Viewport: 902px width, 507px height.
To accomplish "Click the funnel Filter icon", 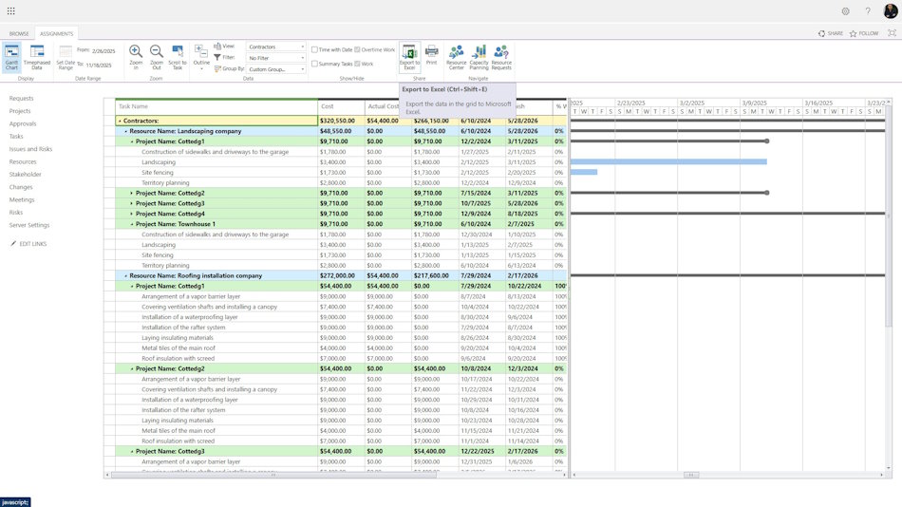I will 217,58.
